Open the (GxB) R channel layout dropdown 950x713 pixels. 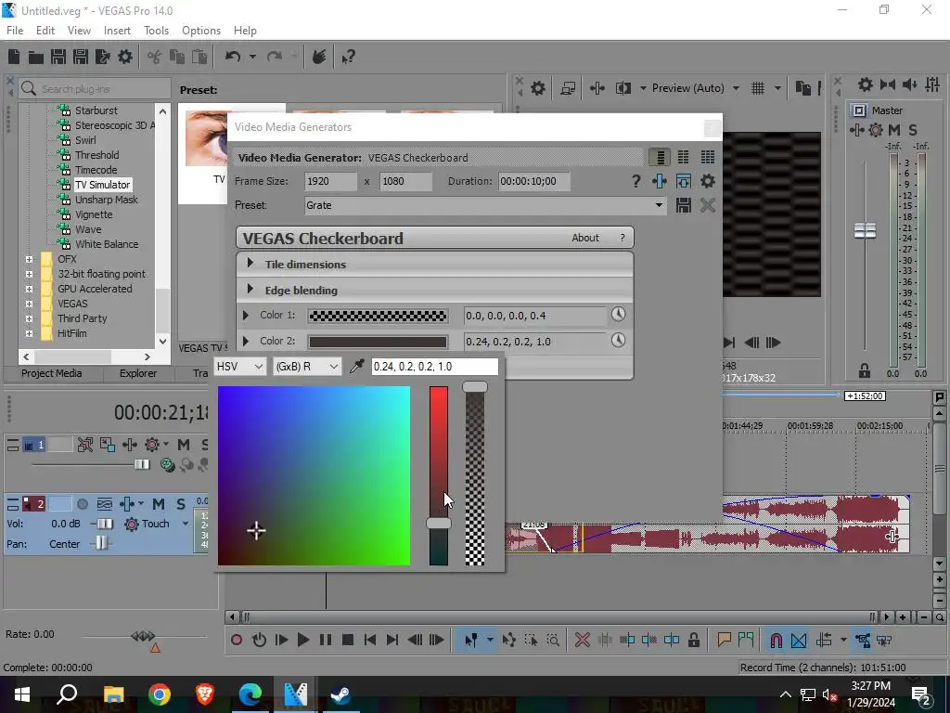point(306,366)
